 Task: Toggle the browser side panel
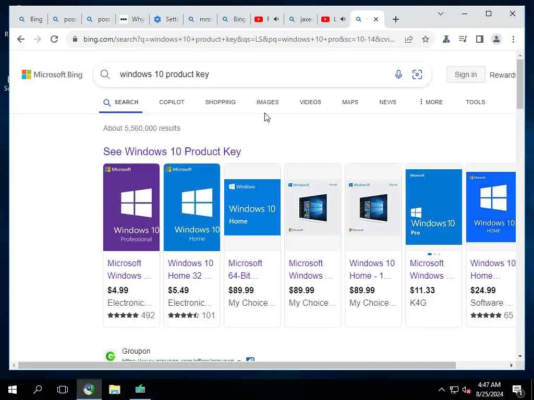480,39
